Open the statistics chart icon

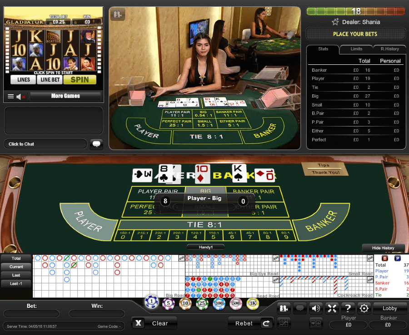coord(284,323)
